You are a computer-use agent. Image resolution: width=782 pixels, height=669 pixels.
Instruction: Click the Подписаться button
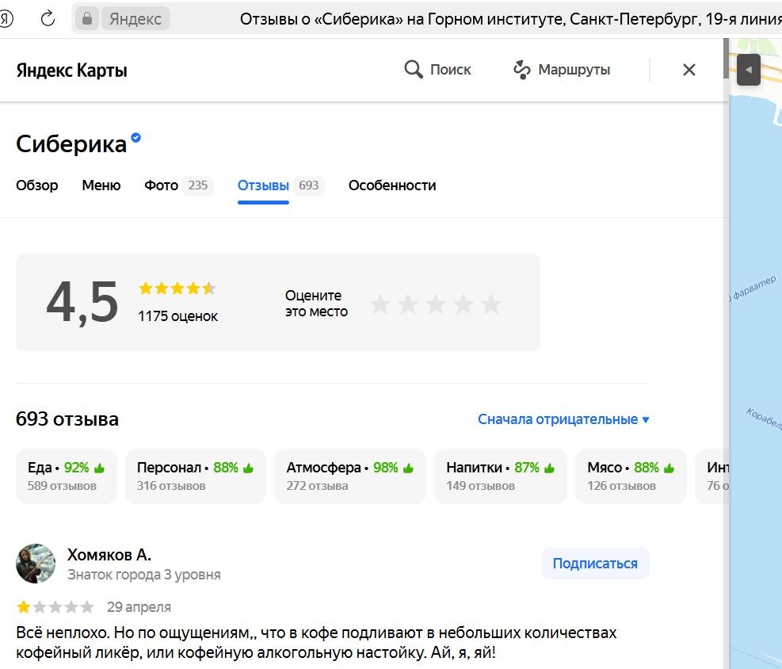click(x=595, y=563)
